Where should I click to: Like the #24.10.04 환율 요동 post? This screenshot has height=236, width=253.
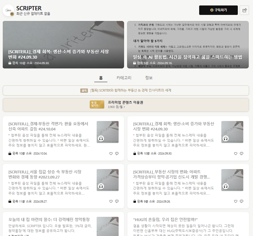(x=111, y=154)
